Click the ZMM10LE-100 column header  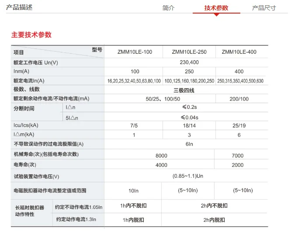(135, 52)
